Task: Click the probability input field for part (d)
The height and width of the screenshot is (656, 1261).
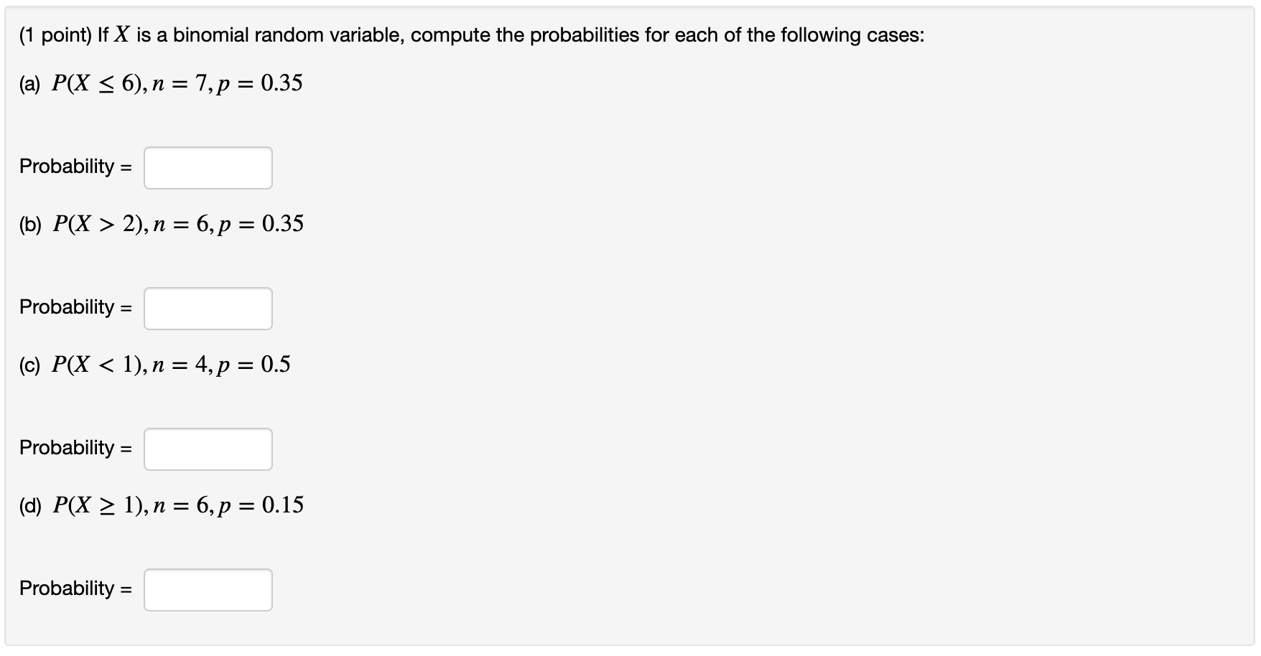Action: pyautogui.click(x=208, y=589)
